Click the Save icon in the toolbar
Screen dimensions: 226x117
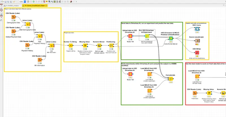point(5,2)
